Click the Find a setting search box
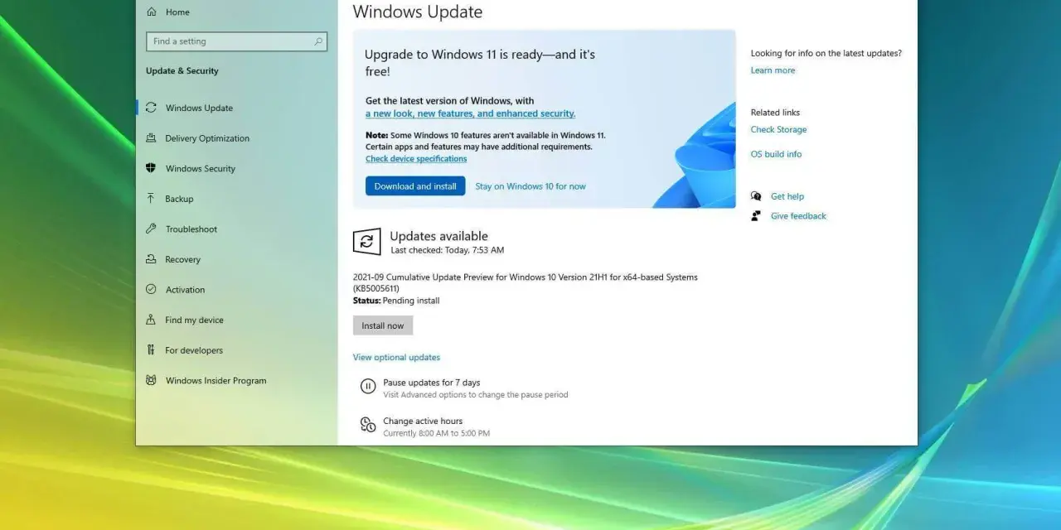The image size is (1061, 530). [x=236, y=41]
